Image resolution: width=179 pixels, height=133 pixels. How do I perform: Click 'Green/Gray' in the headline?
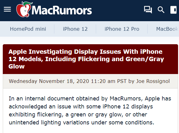145,59
